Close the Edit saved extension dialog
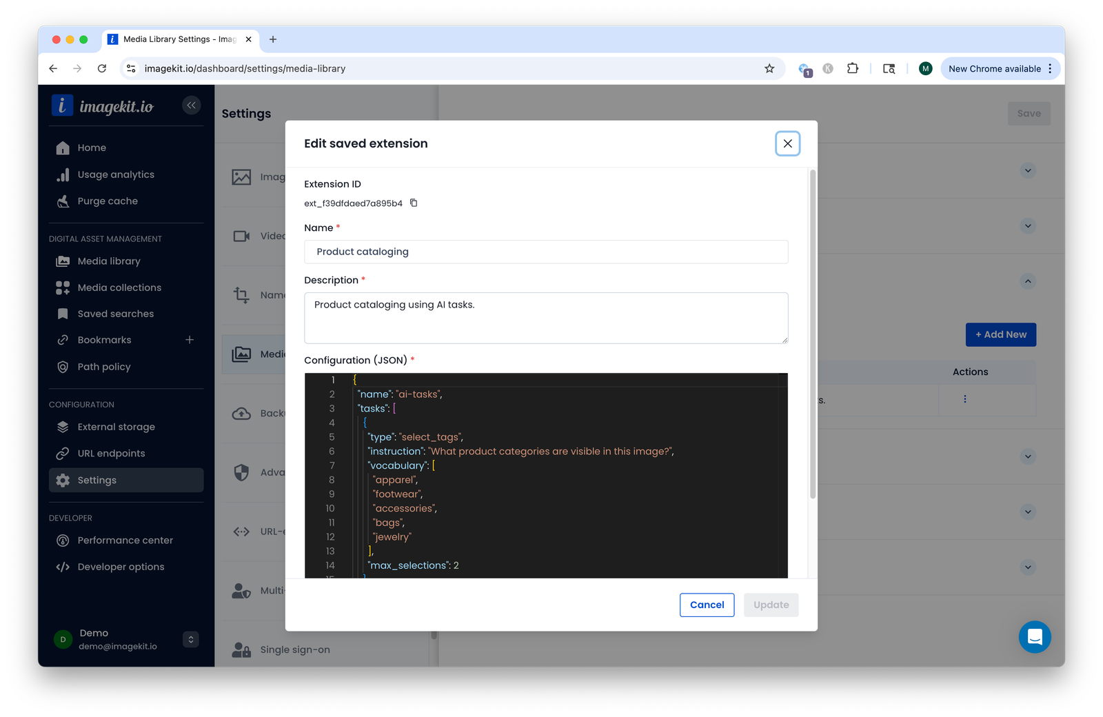The width and height of the screenshot is (1103, 717). (787, 143)
